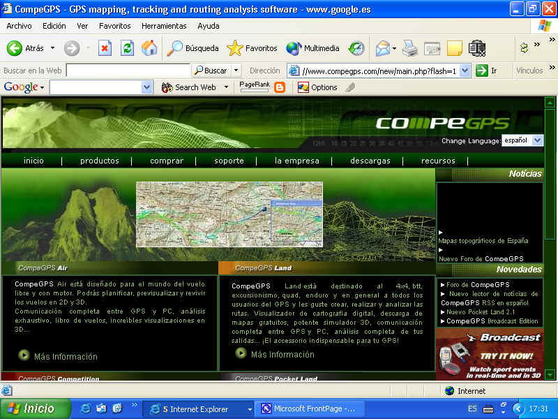558x419 pixels.
Task: Expand the Internet Explorer taskbar group
Action: [250, 409]
